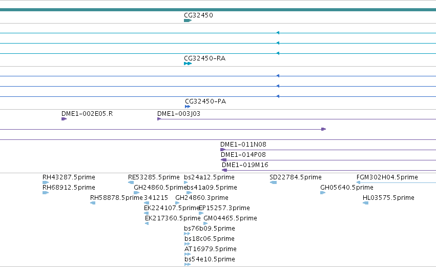Select the bs18c06.5prime EST arrow
This screenshot has width=436, height=267.
(x=188, y=244)
